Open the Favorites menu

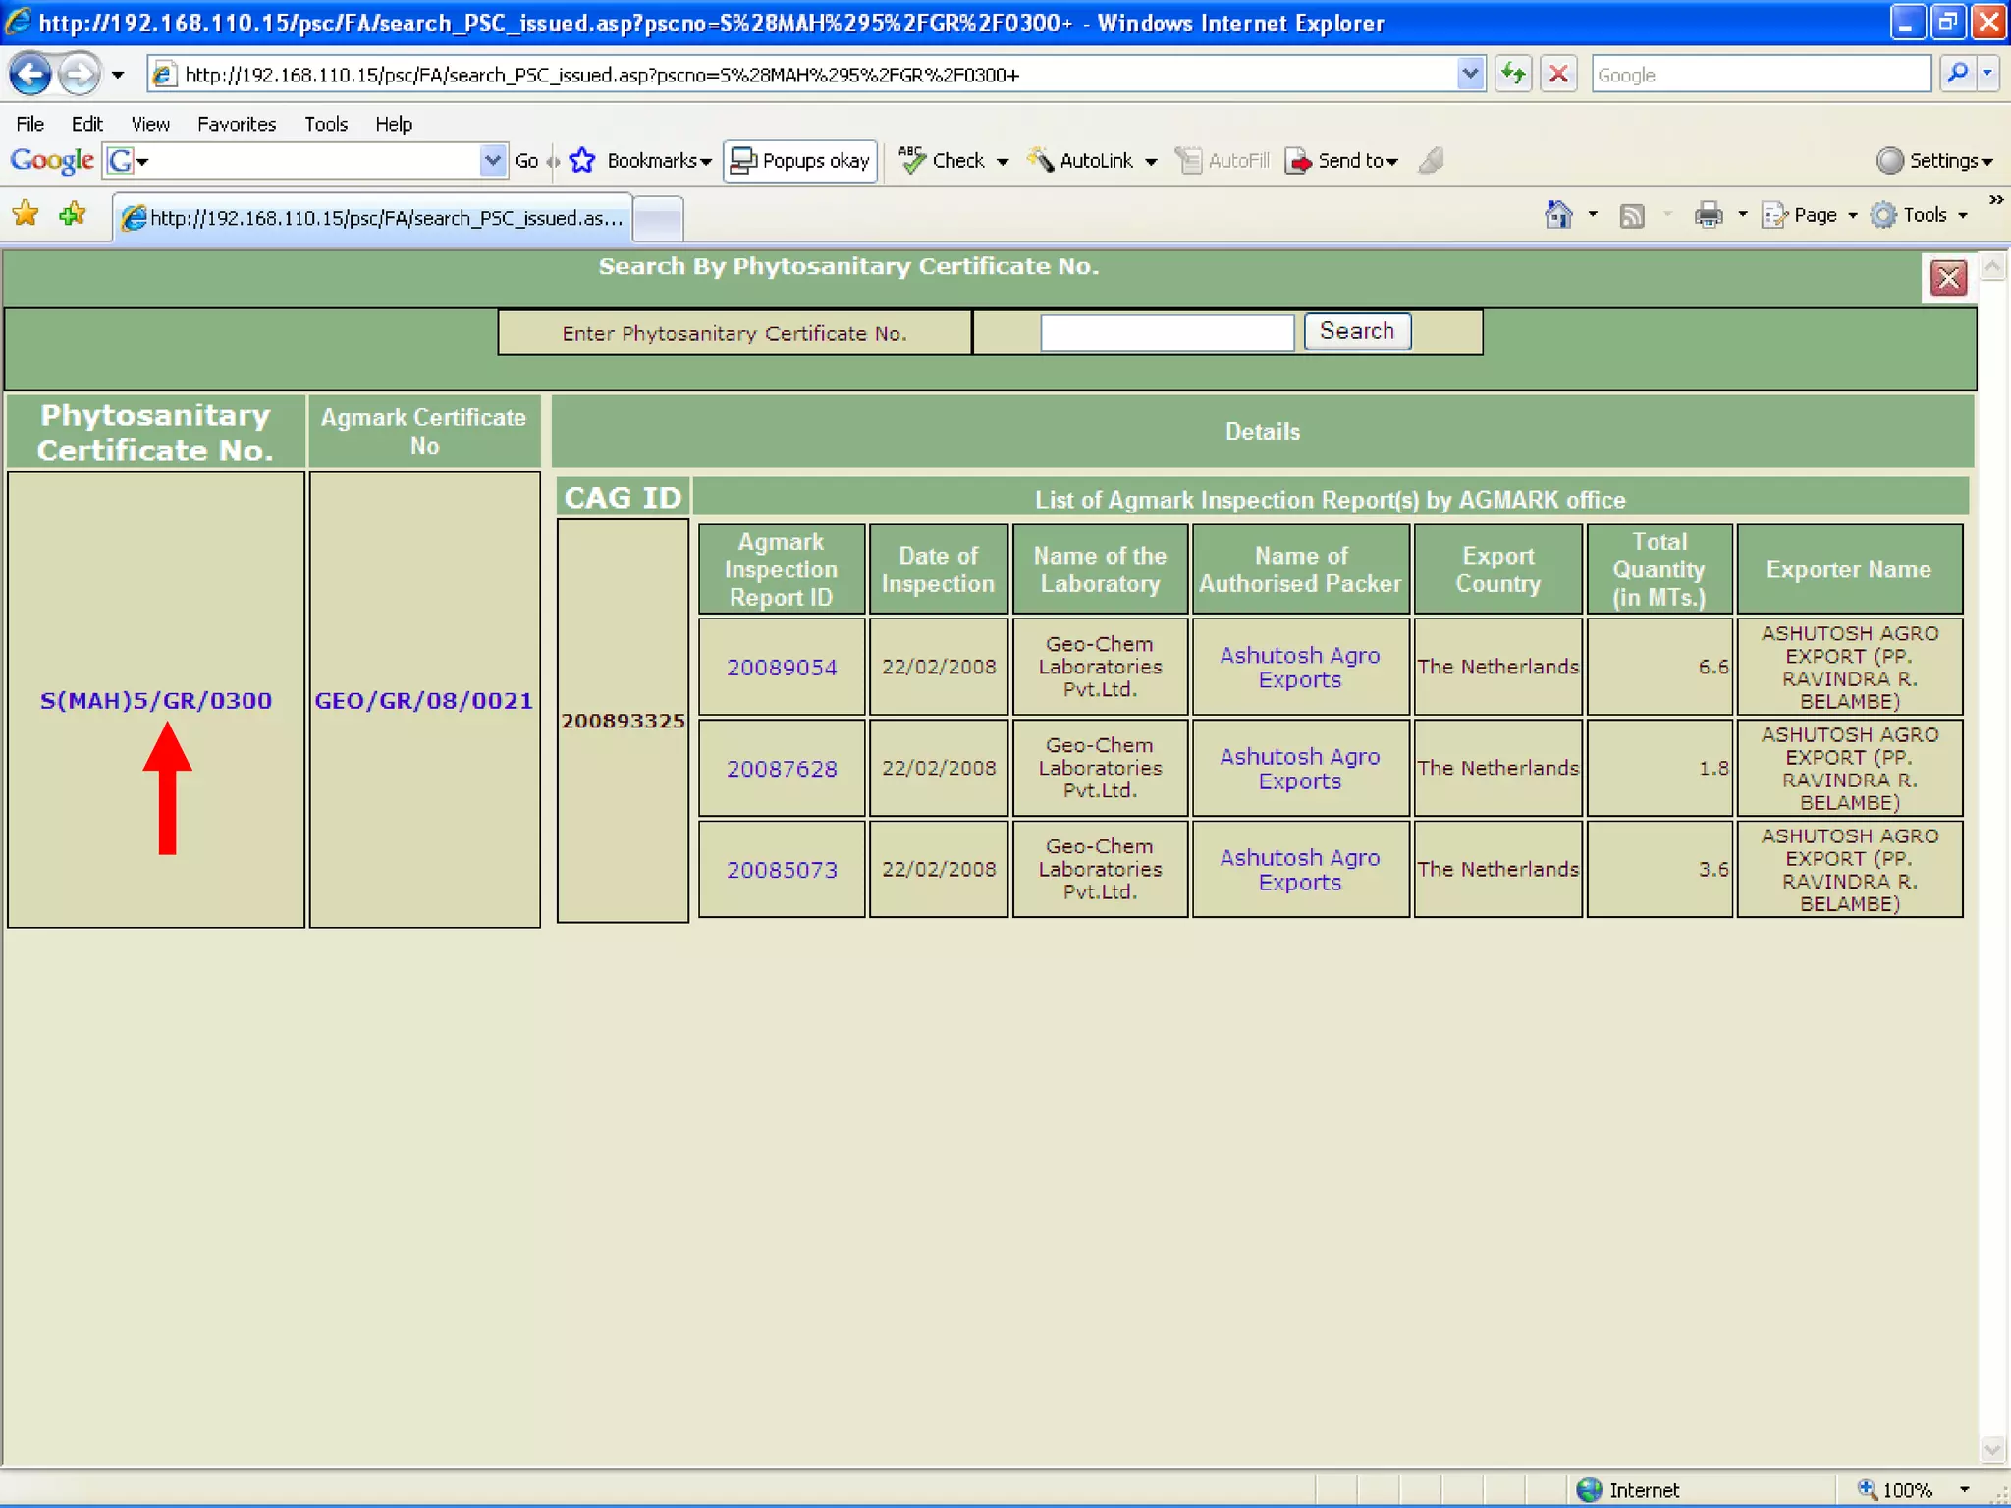[236, 124]
